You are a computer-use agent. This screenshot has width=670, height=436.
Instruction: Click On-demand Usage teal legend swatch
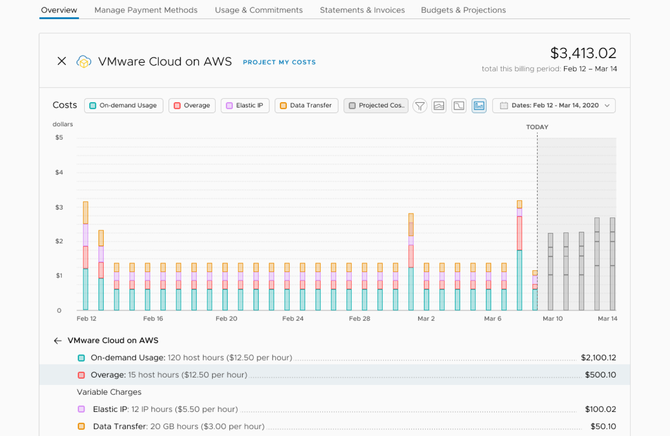point(81,358)
